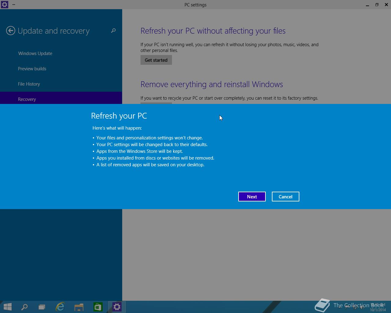Click the 'Here's what will happen:' text
Screen dimensions: 391x313
pos(117,128)
